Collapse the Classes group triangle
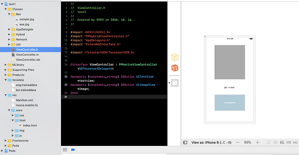This screenshot has height=155, width=299. tap(5, 9)
